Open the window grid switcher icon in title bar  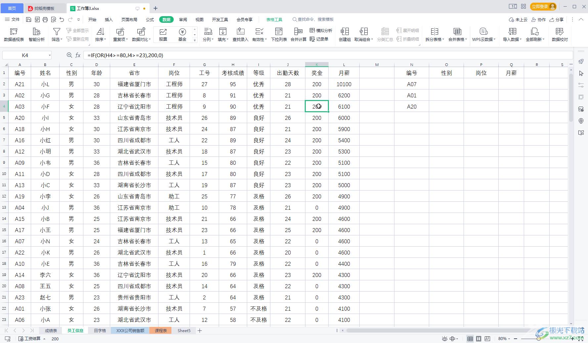(x=523, y=6)
